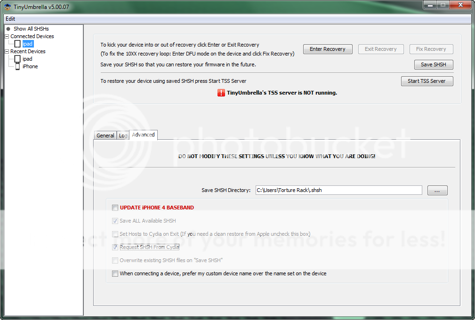
Task: Toggle Set Hosts to Cydia on Exit
Action: coord(115,234)
